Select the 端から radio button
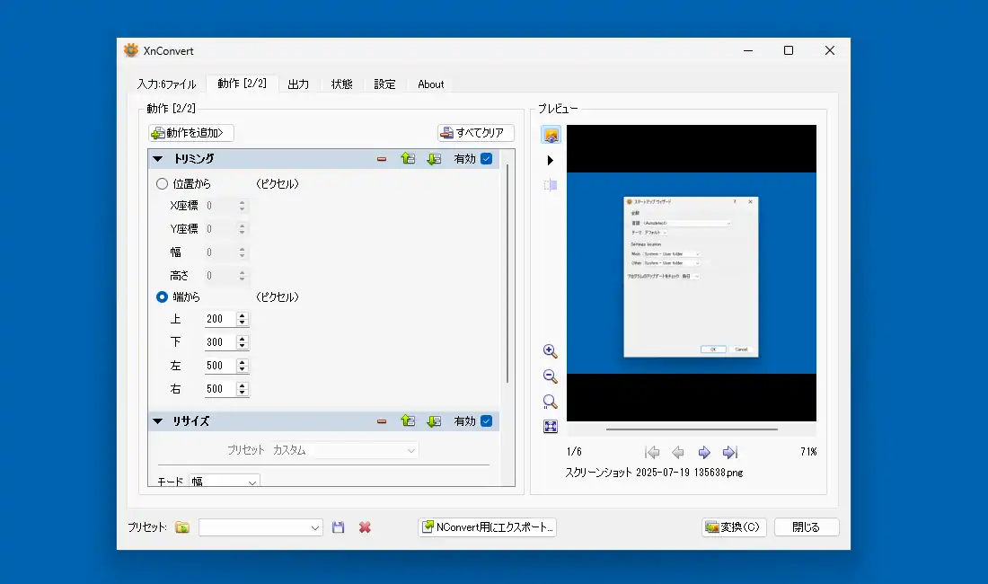Viewport: 988px width, 584px height. (162, 296)
